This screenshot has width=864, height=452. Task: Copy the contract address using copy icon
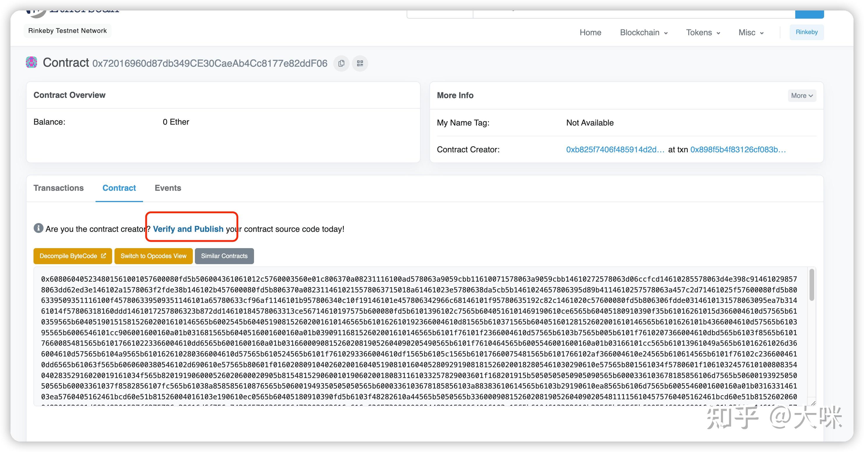click(x=341, y=63)
